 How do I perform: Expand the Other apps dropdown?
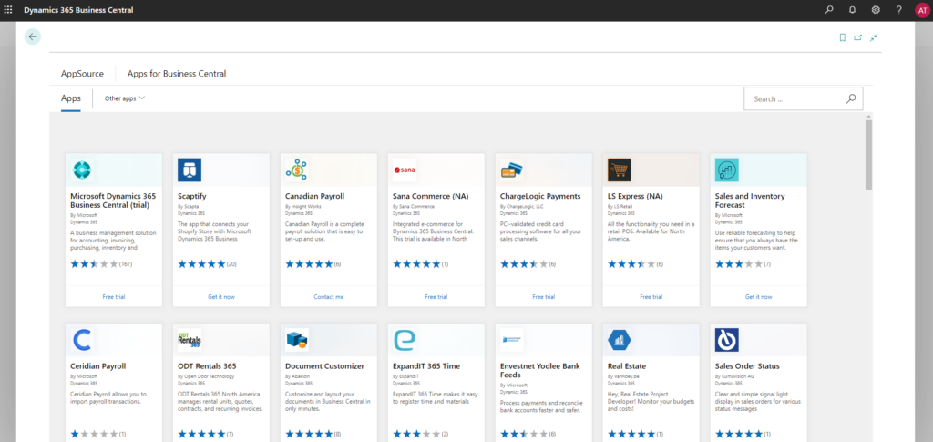124,98
